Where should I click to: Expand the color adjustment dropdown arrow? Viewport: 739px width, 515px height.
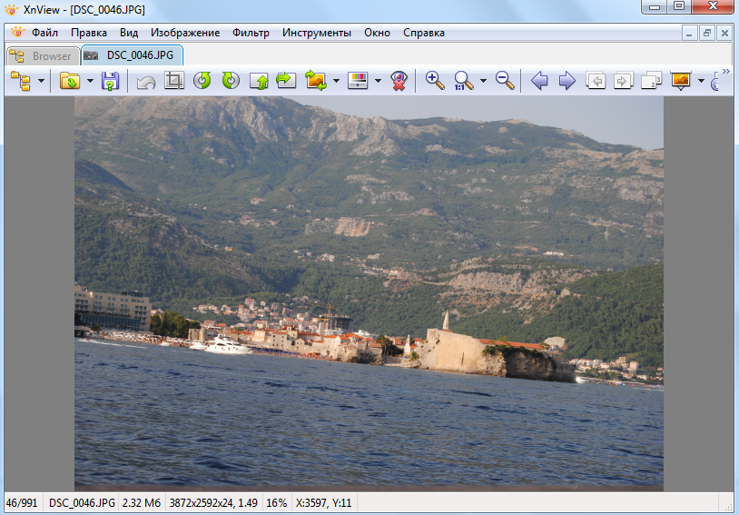tap(378, 81)
